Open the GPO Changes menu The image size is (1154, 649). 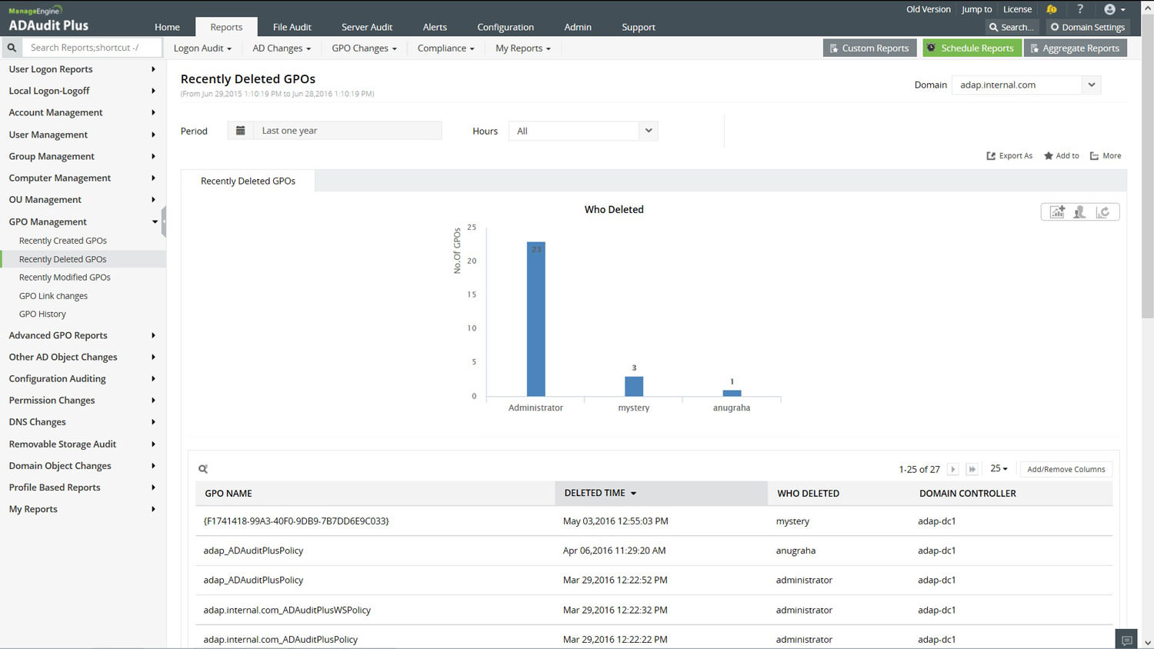tap(364, 48)
